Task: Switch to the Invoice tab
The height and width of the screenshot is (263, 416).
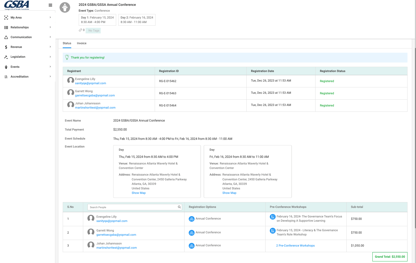Action: [x=82, y=43]
